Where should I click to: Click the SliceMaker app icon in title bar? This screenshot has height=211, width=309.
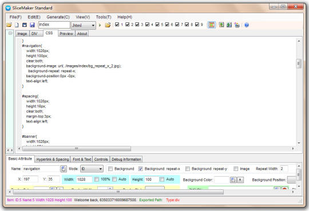pos(8,8)
